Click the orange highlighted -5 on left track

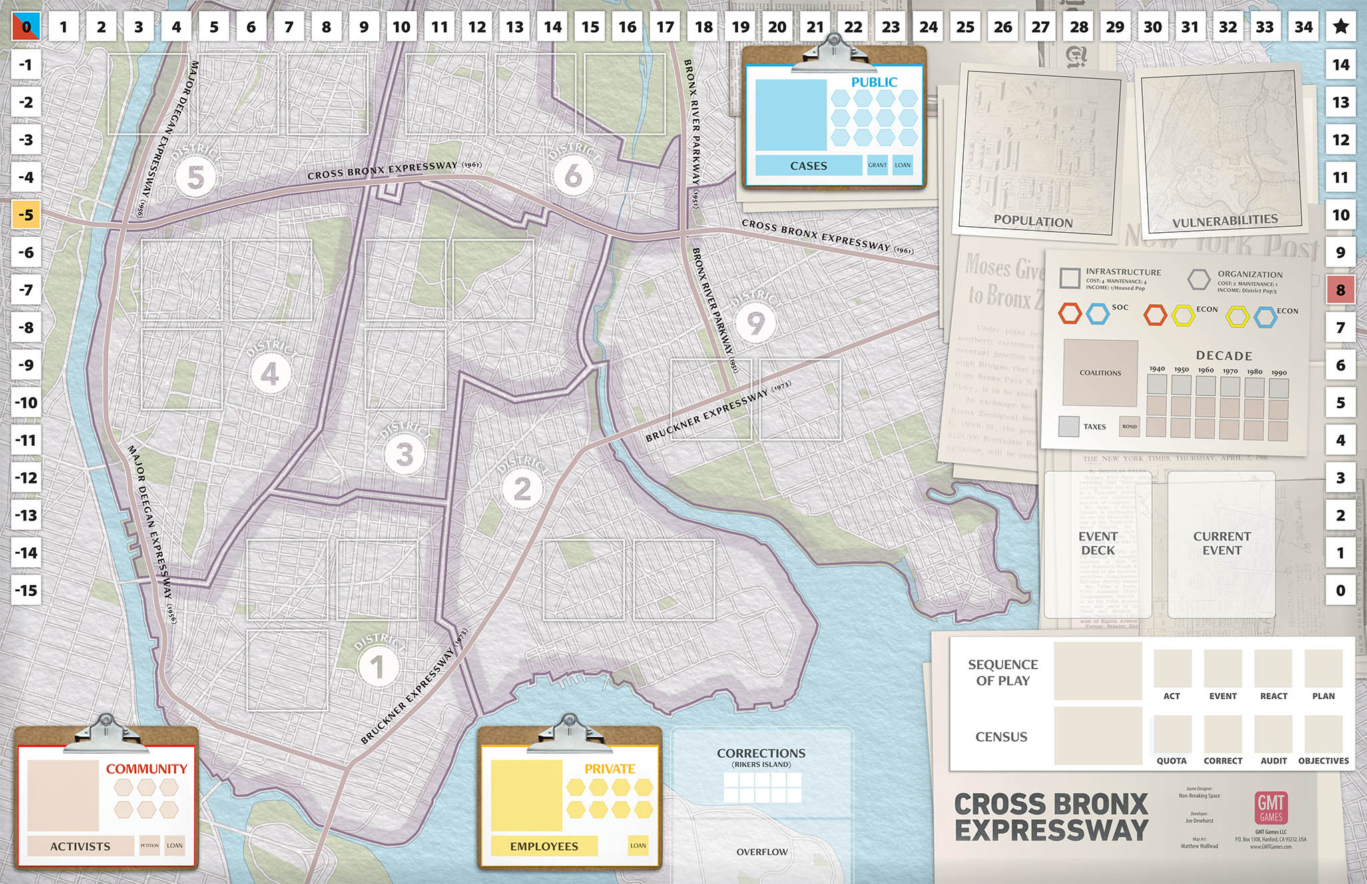coord(26,215)
